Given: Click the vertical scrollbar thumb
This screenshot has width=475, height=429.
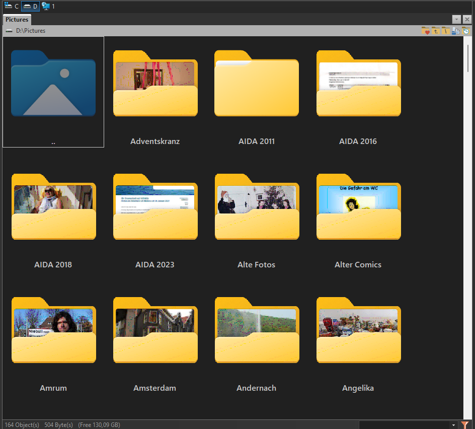Looking at the screenshot, I should point(468,59).
